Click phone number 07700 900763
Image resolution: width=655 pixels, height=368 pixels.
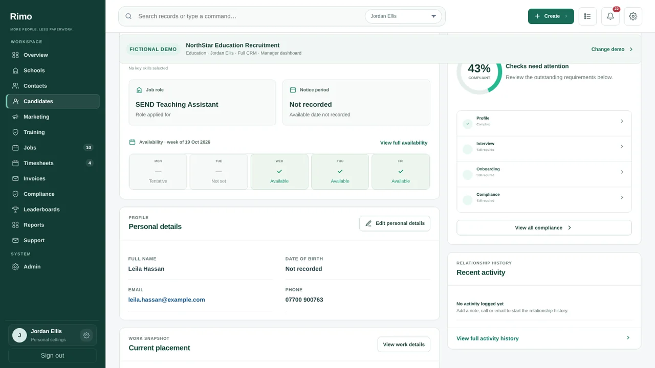304,300
